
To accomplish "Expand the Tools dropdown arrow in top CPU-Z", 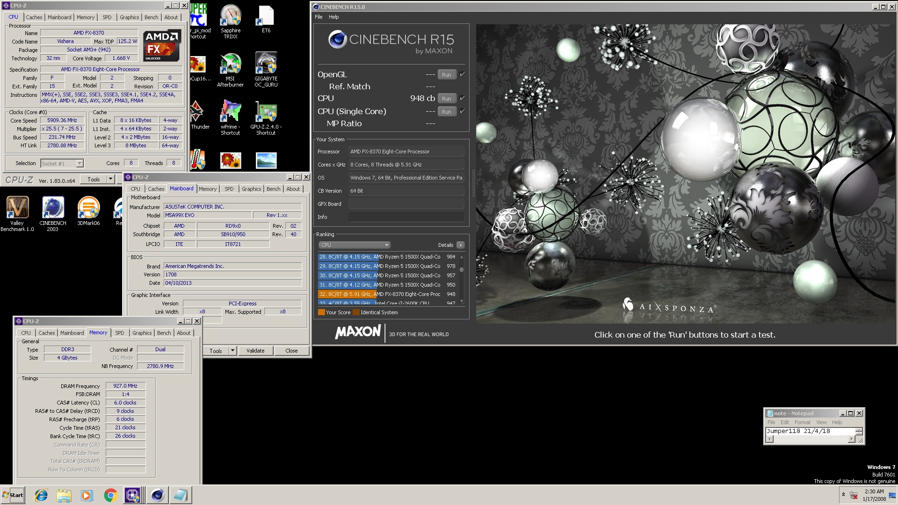I will point(110,179).
